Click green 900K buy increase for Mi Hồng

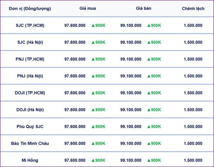tap(98, 160)
